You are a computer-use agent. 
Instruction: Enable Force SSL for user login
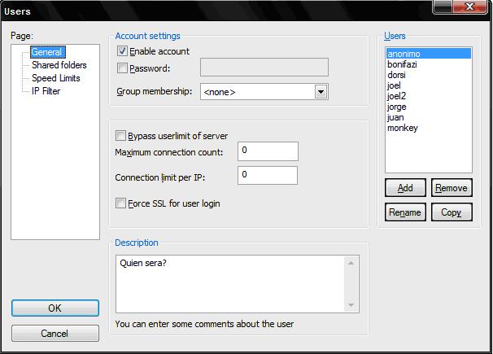(120, 203)
